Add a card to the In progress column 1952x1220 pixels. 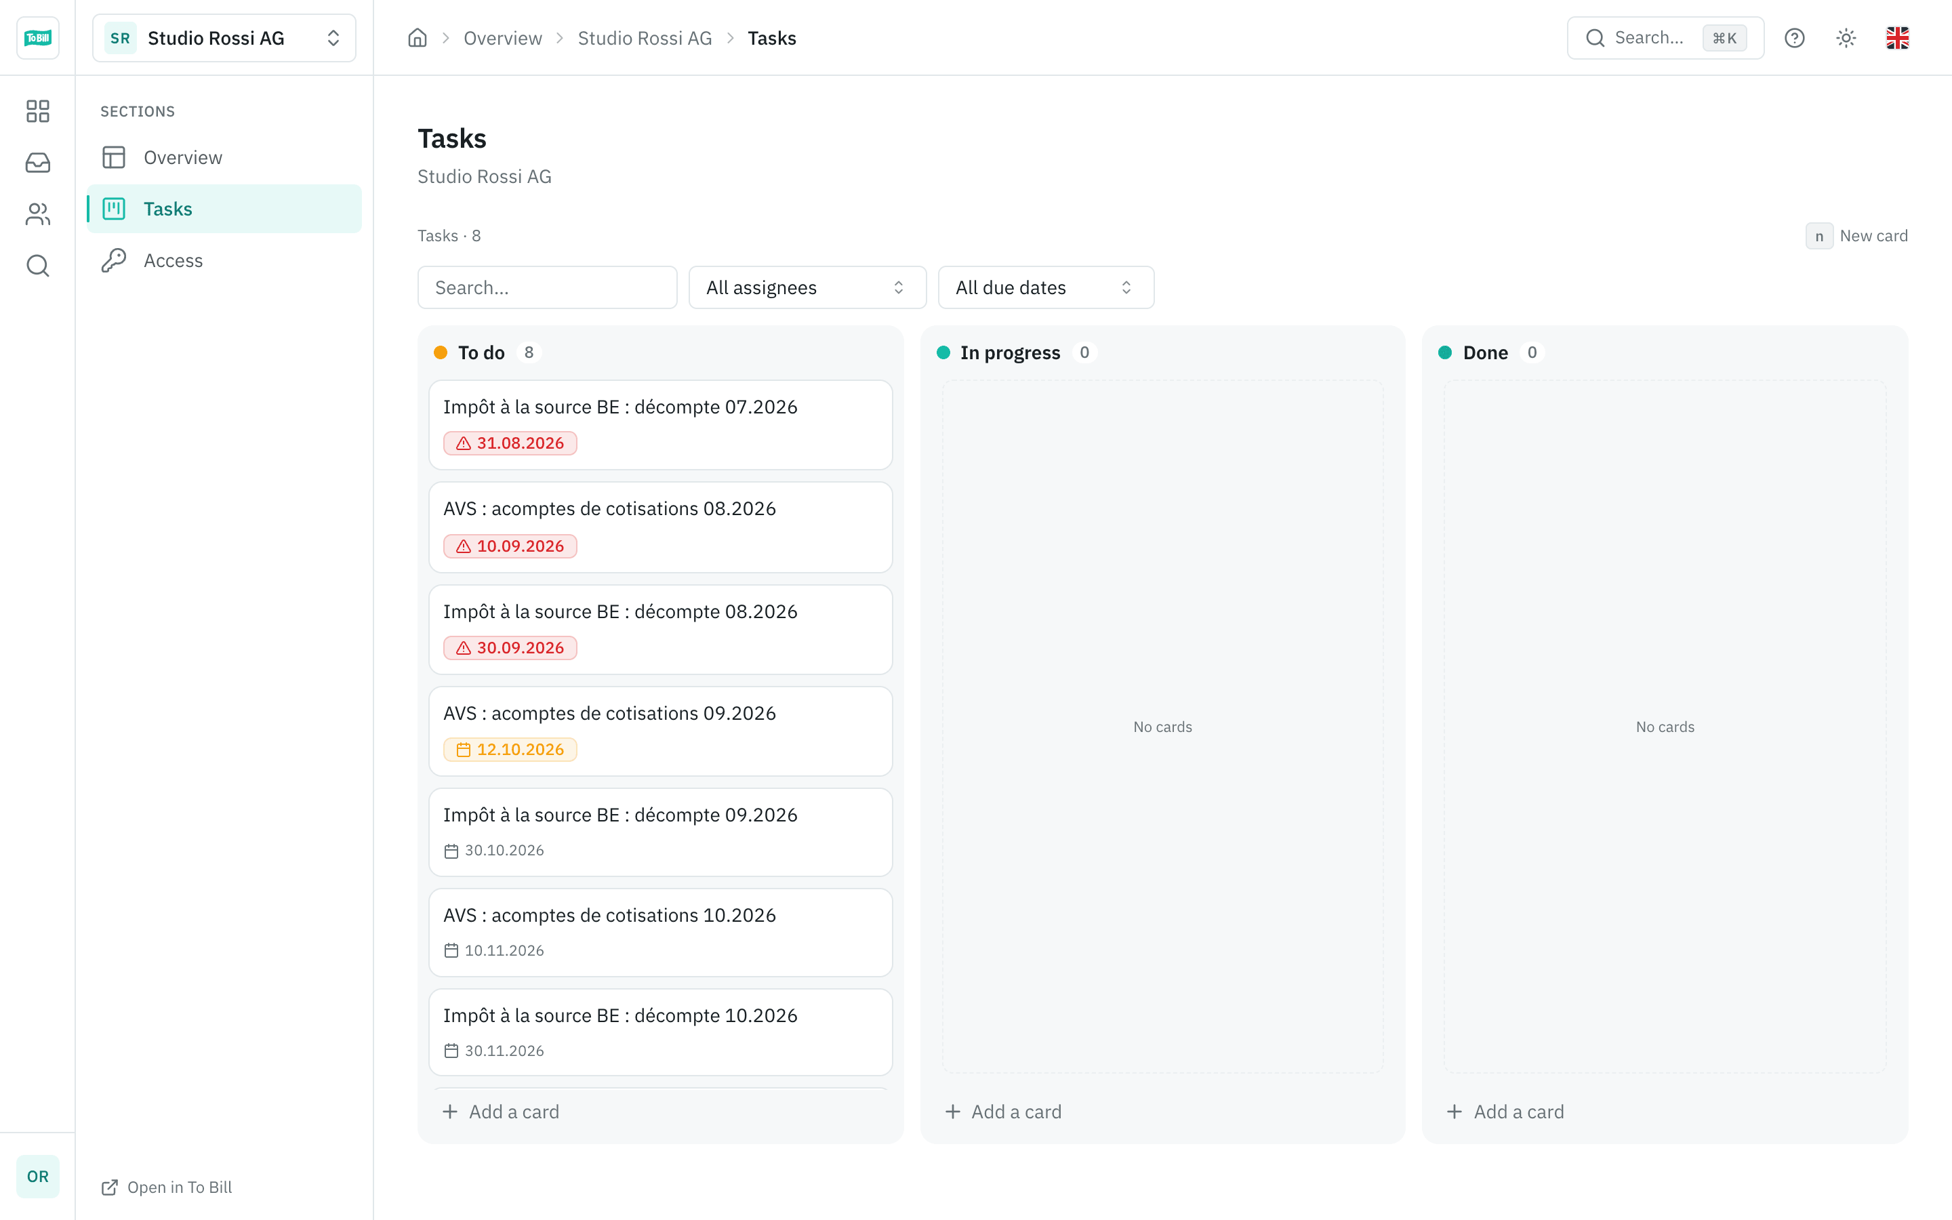1002,1111
